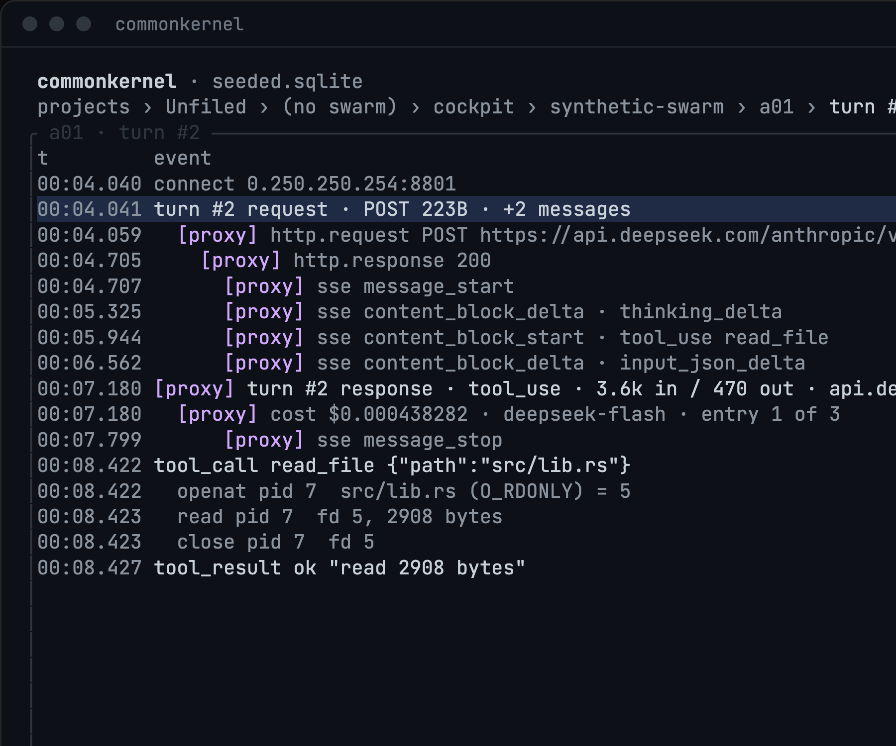
Task: Select the '(no swarm)' breadcrumb
Action: [340, 107]
